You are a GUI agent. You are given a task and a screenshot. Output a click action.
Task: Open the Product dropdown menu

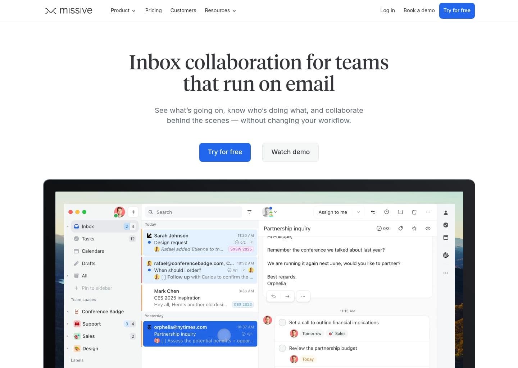123,10
